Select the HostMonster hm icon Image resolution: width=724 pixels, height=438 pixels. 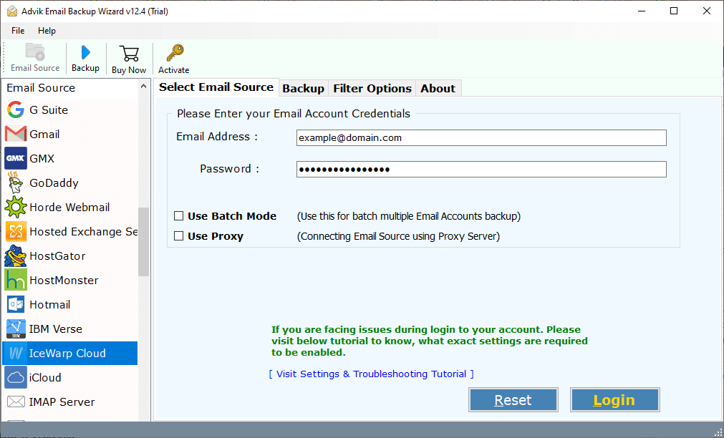point(16,280)
